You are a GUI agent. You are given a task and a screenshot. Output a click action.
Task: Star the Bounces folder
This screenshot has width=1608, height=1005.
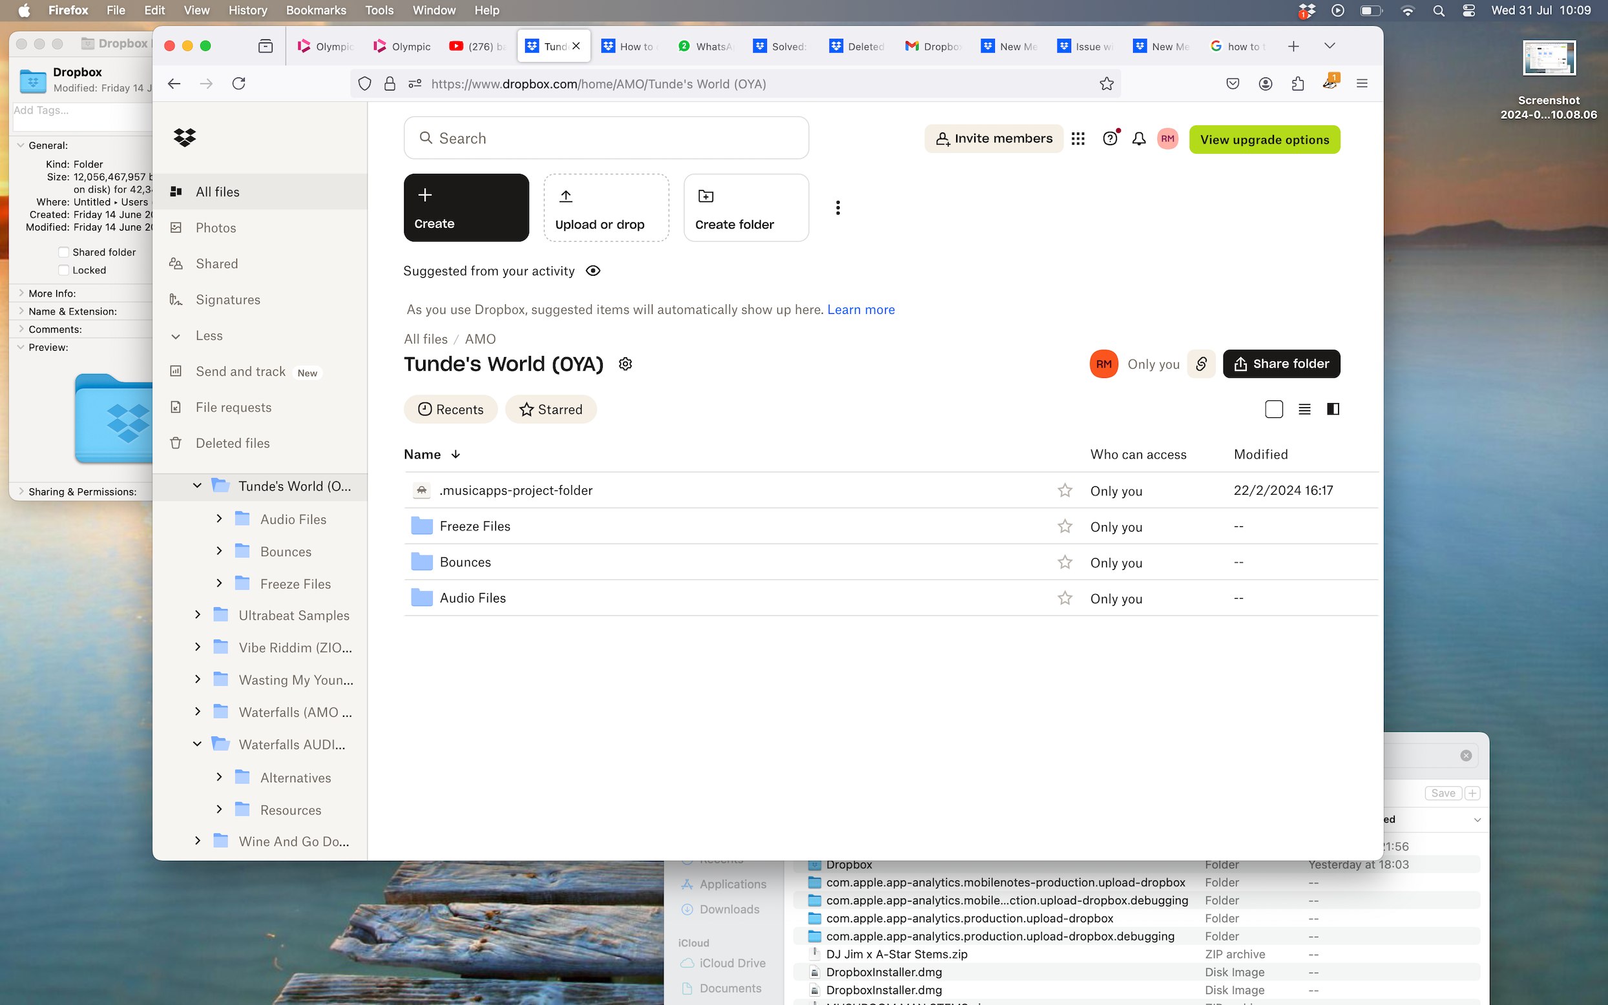pyautogui.click(x=1065, y=563)
